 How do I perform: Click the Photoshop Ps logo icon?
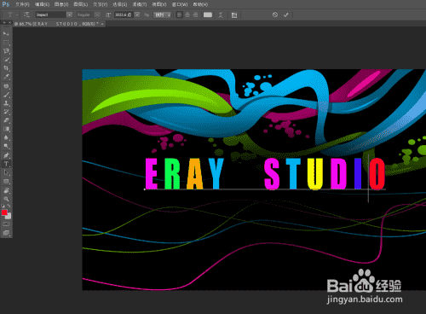click(6, 4)
